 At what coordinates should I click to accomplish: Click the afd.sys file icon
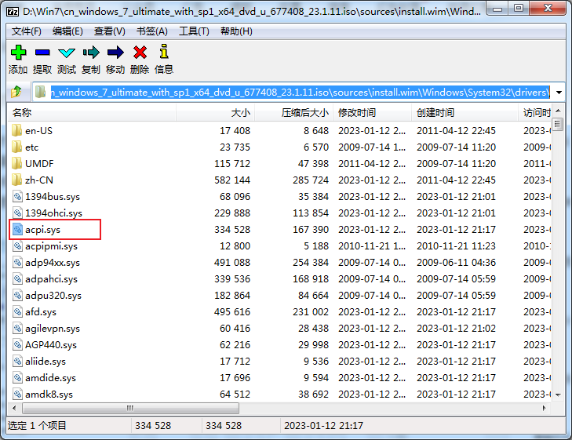point(17,311)
